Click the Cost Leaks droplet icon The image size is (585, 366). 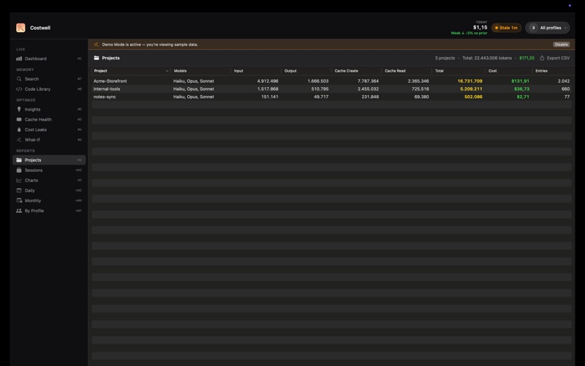tap(19, 130)
